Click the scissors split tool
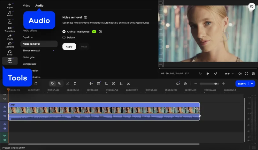The height and width of the screenshot is (150, 258). (x=68, y=84)
